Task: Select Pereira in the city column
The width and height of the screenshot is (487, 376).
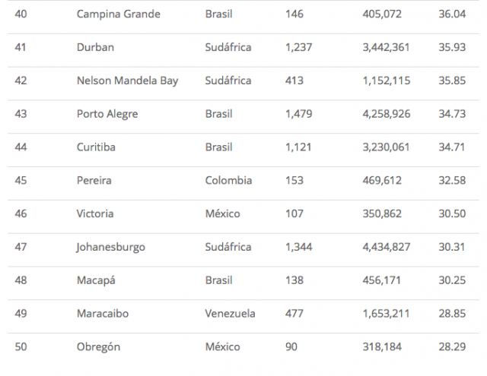Action: point(95,181)
